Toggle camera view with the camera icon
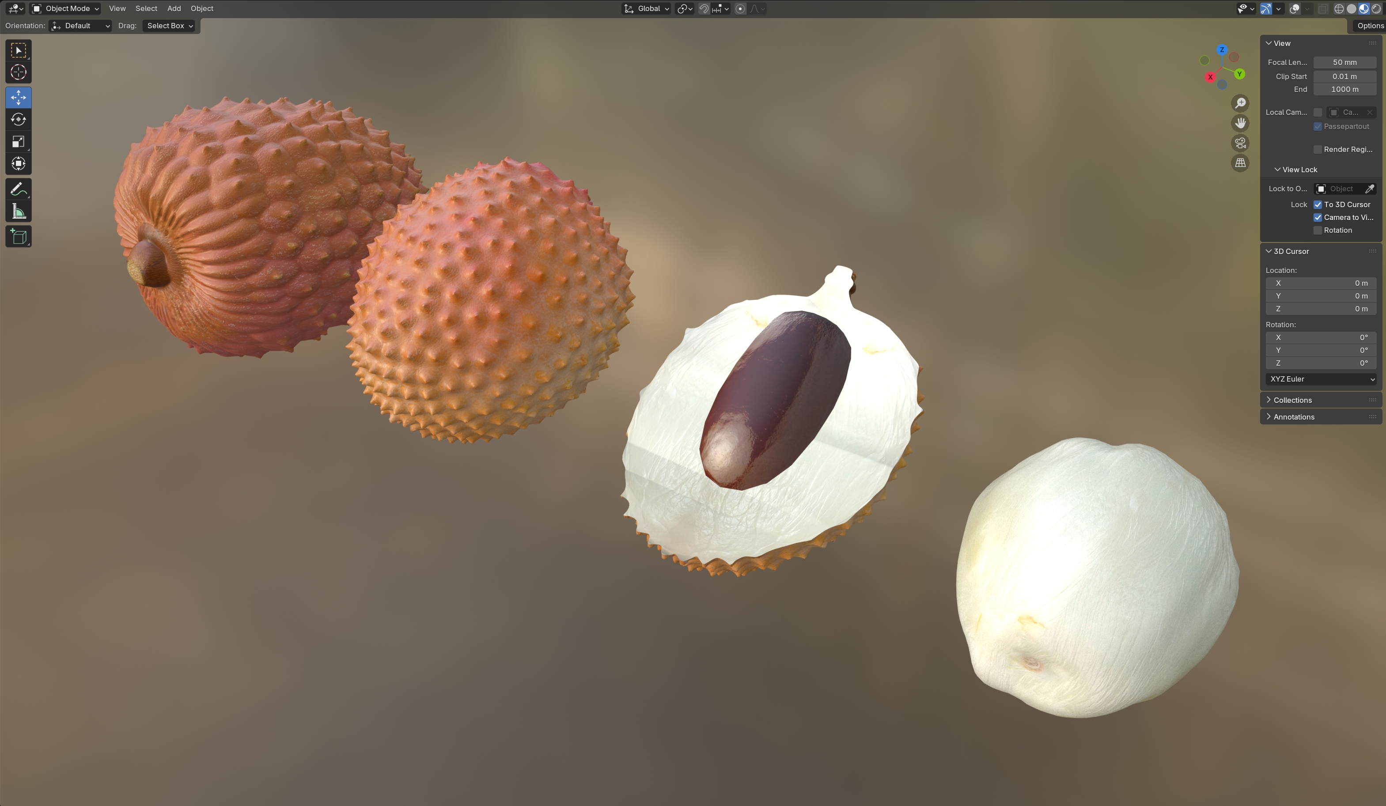The width and height of the screenshot is (1386, 806). coord(1240,144)
